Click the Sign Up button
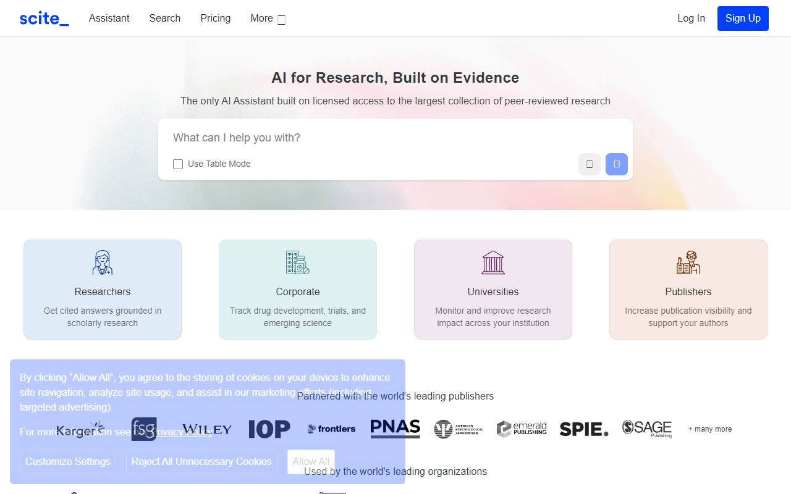 coord(743,19)
